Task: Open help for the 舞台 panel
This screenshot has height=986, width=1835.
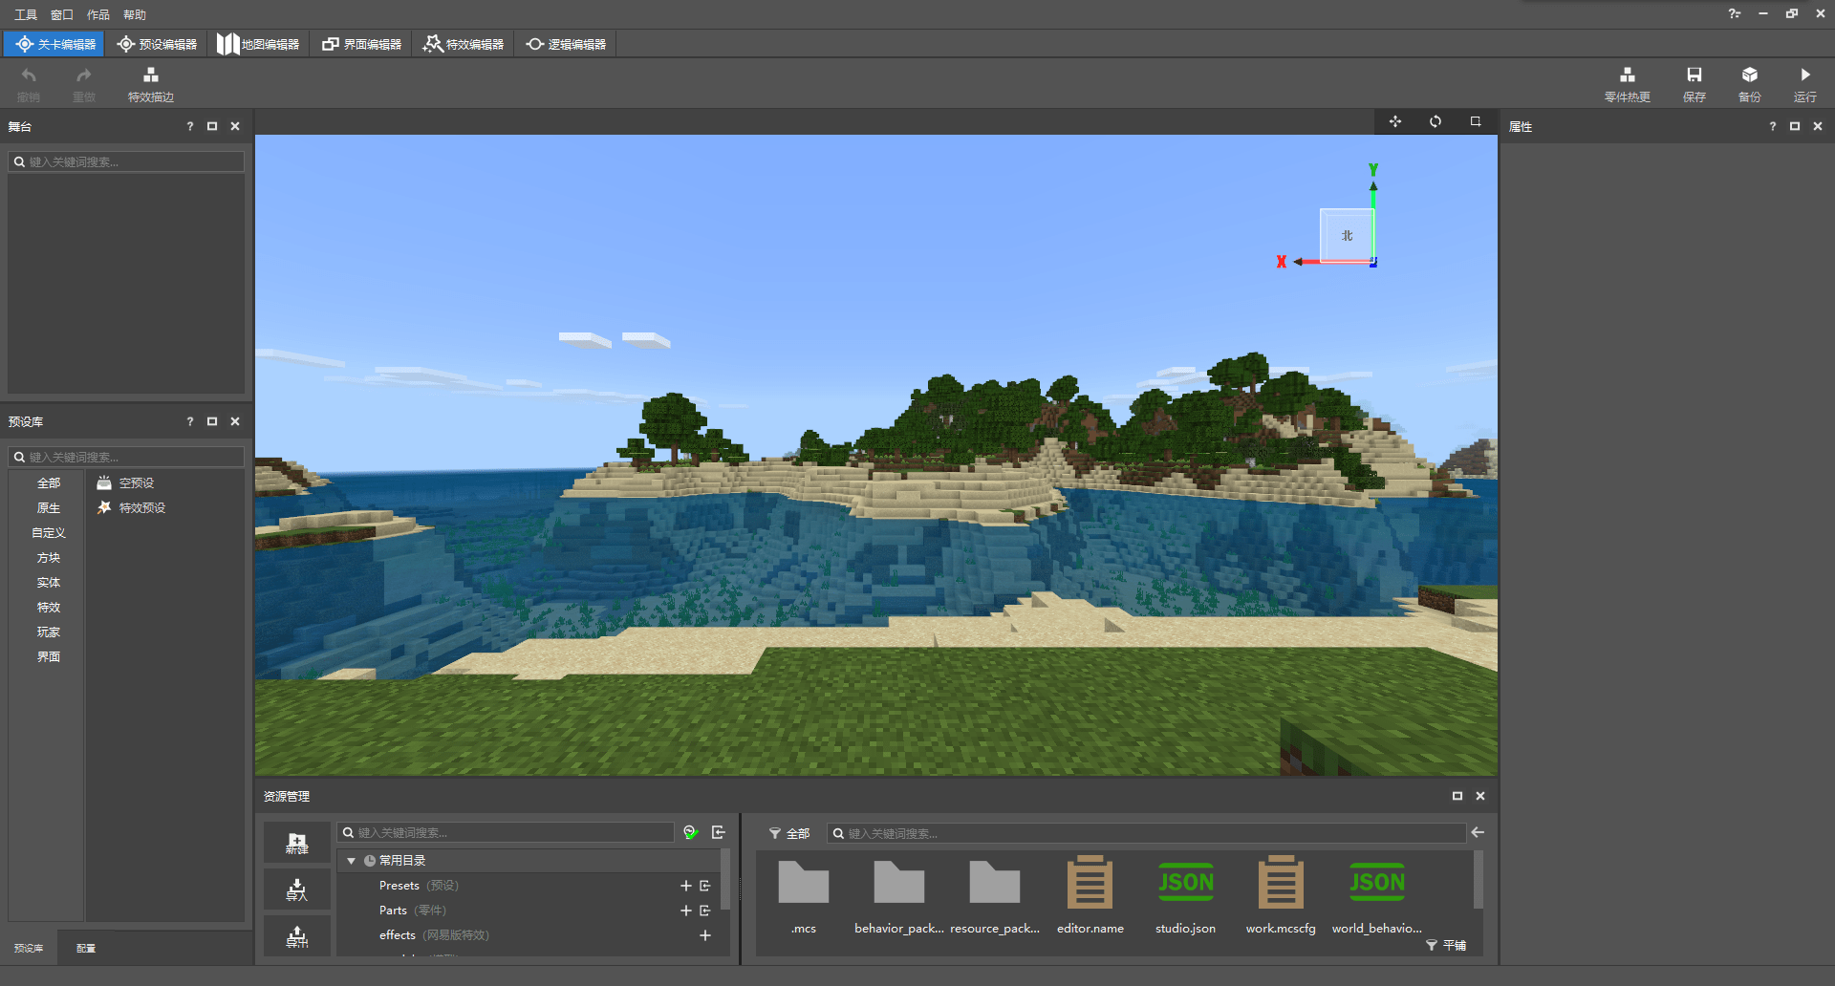Action: 189,126
